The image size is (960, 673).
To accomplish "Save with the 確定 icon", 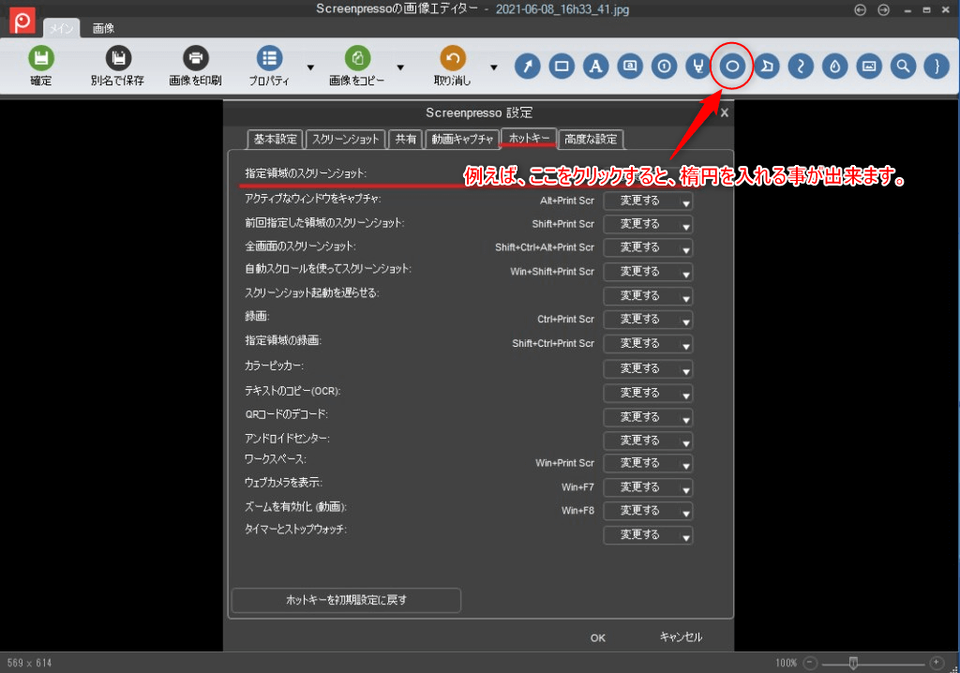I will (41, 58).
